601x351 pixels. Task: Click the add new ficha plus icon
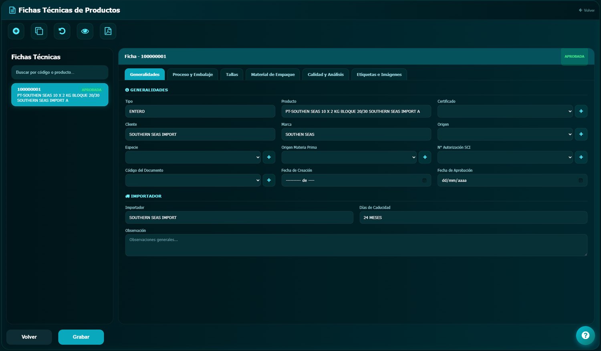coord(16,31)
